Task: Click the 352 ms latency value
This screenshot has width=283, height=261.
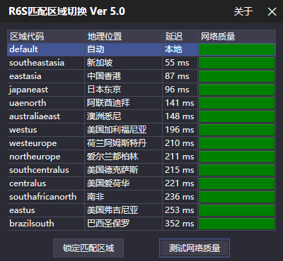Action: coord(180,224)
